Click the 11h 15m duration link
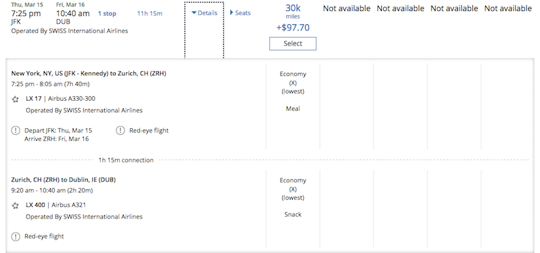Image resolution: width=540 pixels, height=253 pixels. [x=150, y=14]
